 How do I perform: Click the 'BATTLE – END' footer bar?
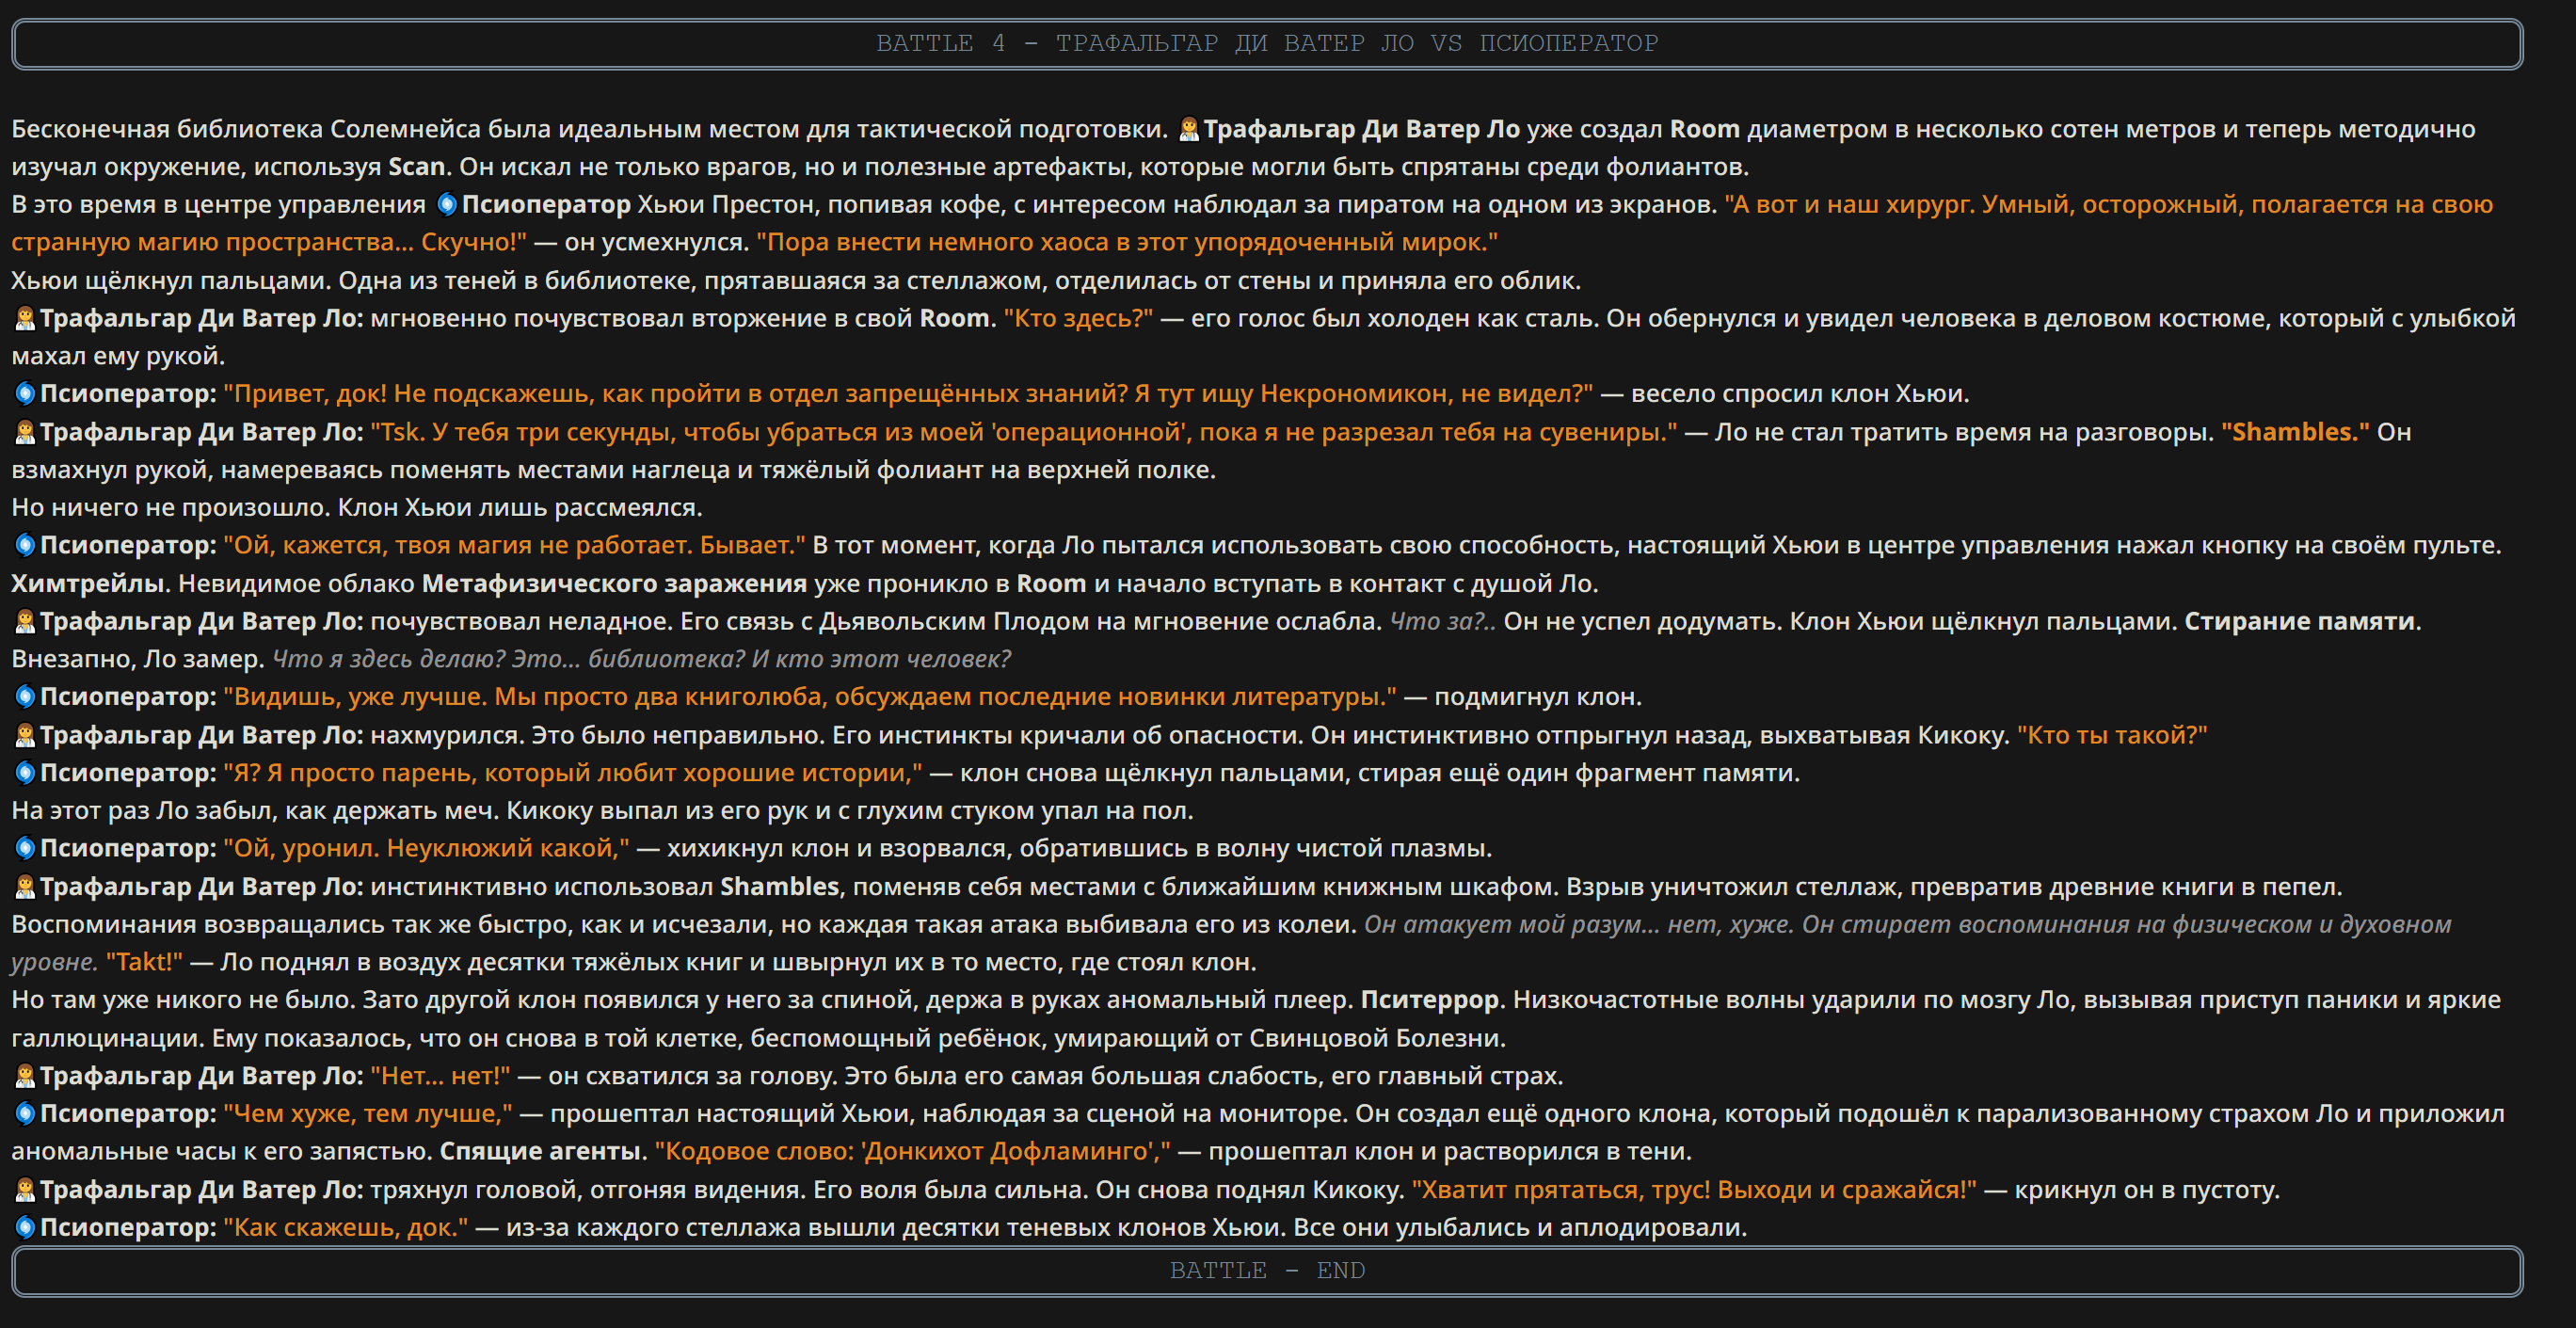pos(1267,1271)
